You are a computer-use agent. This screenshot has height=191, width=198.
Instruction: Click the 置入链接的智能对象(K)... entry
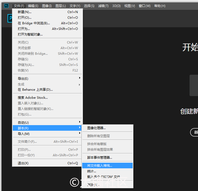click(48, 109)
